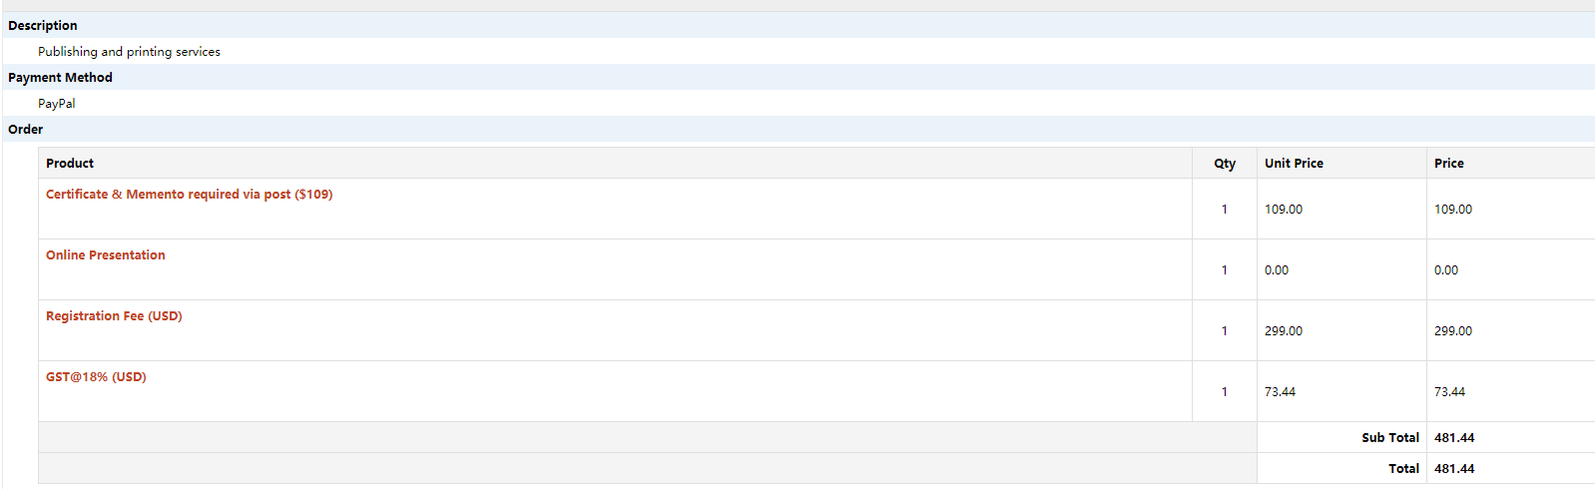Click the Sub Total amount value
This screenshot has width=1595, height=489.
[1454, 438]
